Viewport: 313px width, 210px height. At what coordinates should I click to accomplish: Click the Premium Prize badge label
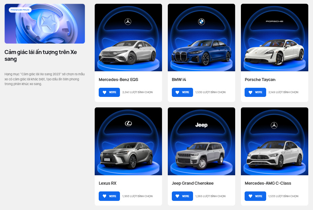[x=20, y=10]
